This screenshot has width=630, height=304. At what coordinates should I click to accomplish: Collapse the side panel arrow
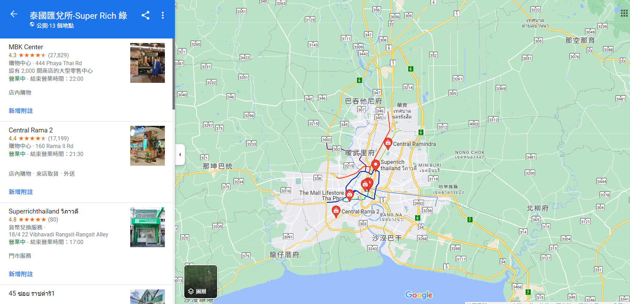[x=180, y=155]
